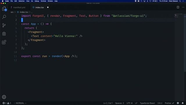
Task: Click Button in the import list on line 1
Action: tap(94, 16)
